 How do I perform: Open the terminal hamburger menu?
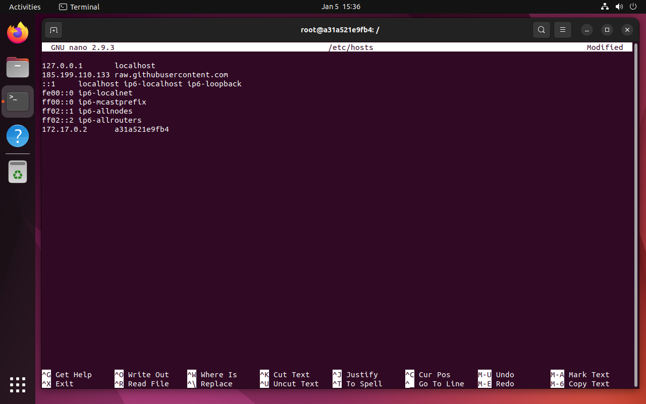(562, 30)
